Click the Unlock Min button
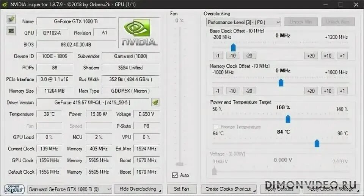Screen dimensions: 364x196 coord(301,22)
